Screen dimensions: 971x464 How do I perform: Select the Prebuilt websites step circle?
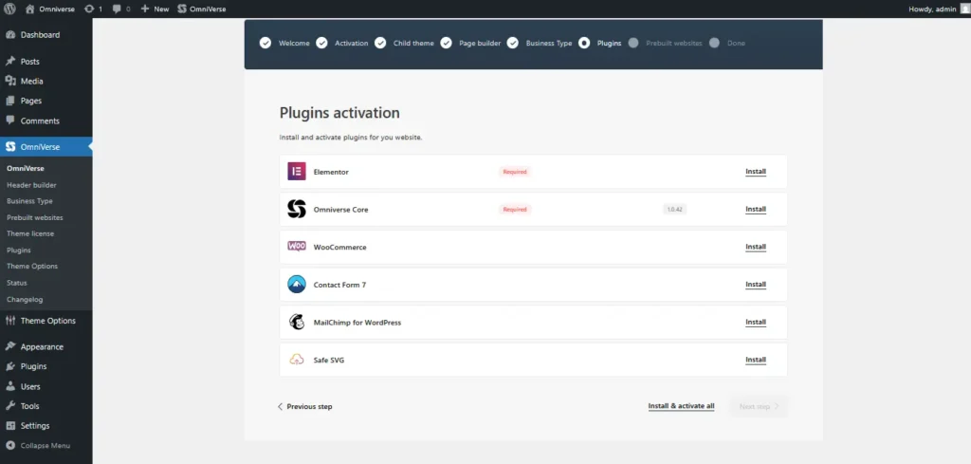[x=632, y=43]
